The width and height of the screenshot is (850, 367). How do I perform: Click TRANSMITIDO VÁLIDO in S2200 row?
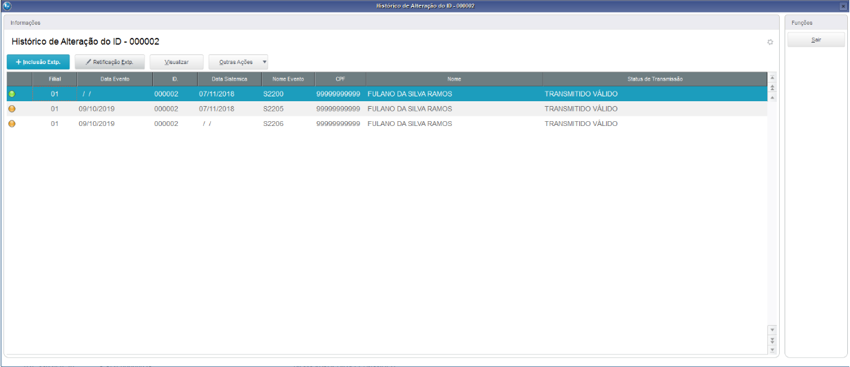point(581,94)
